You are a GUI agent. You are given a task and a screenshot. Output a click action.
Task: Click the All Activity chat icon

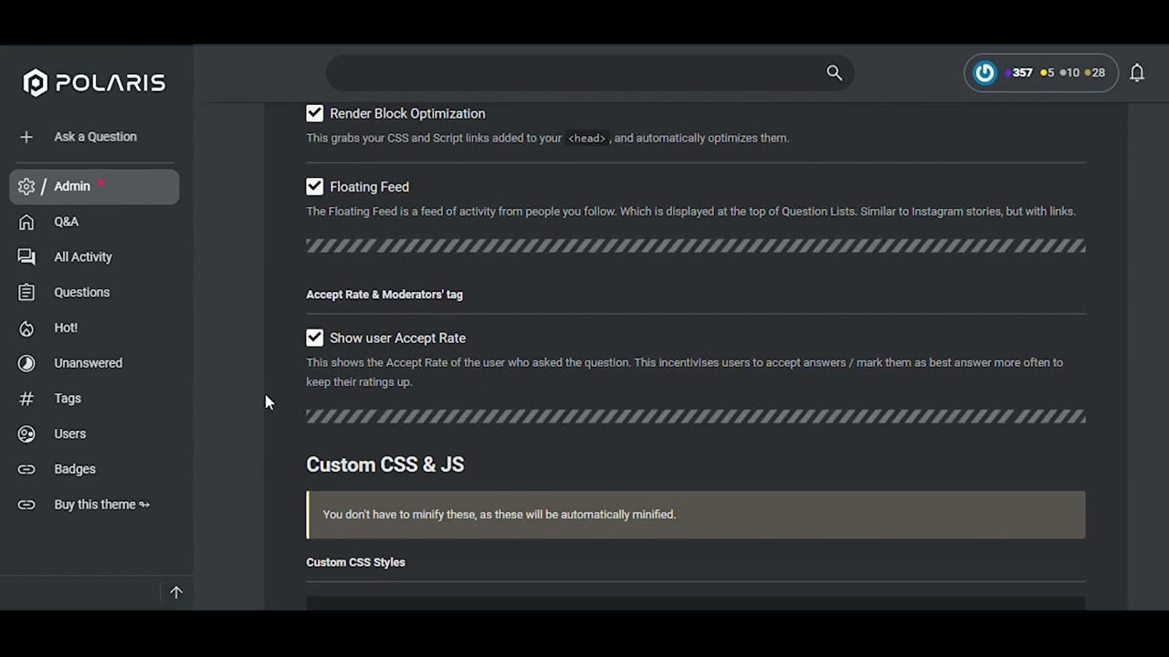click(26, 257)
